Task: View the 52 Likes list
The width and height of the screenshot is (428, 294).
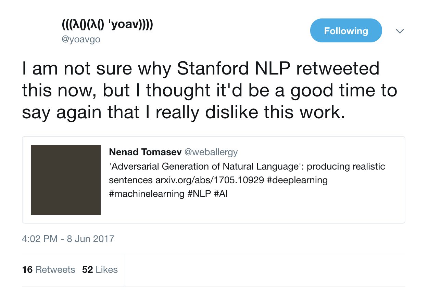Action: (100, 269)
